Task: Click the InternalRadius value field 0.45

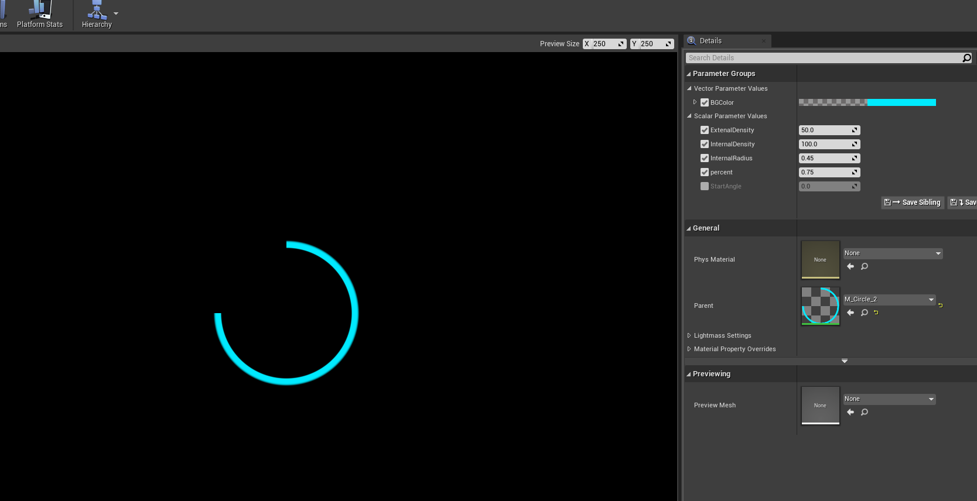Action: (x=829, y=158)
